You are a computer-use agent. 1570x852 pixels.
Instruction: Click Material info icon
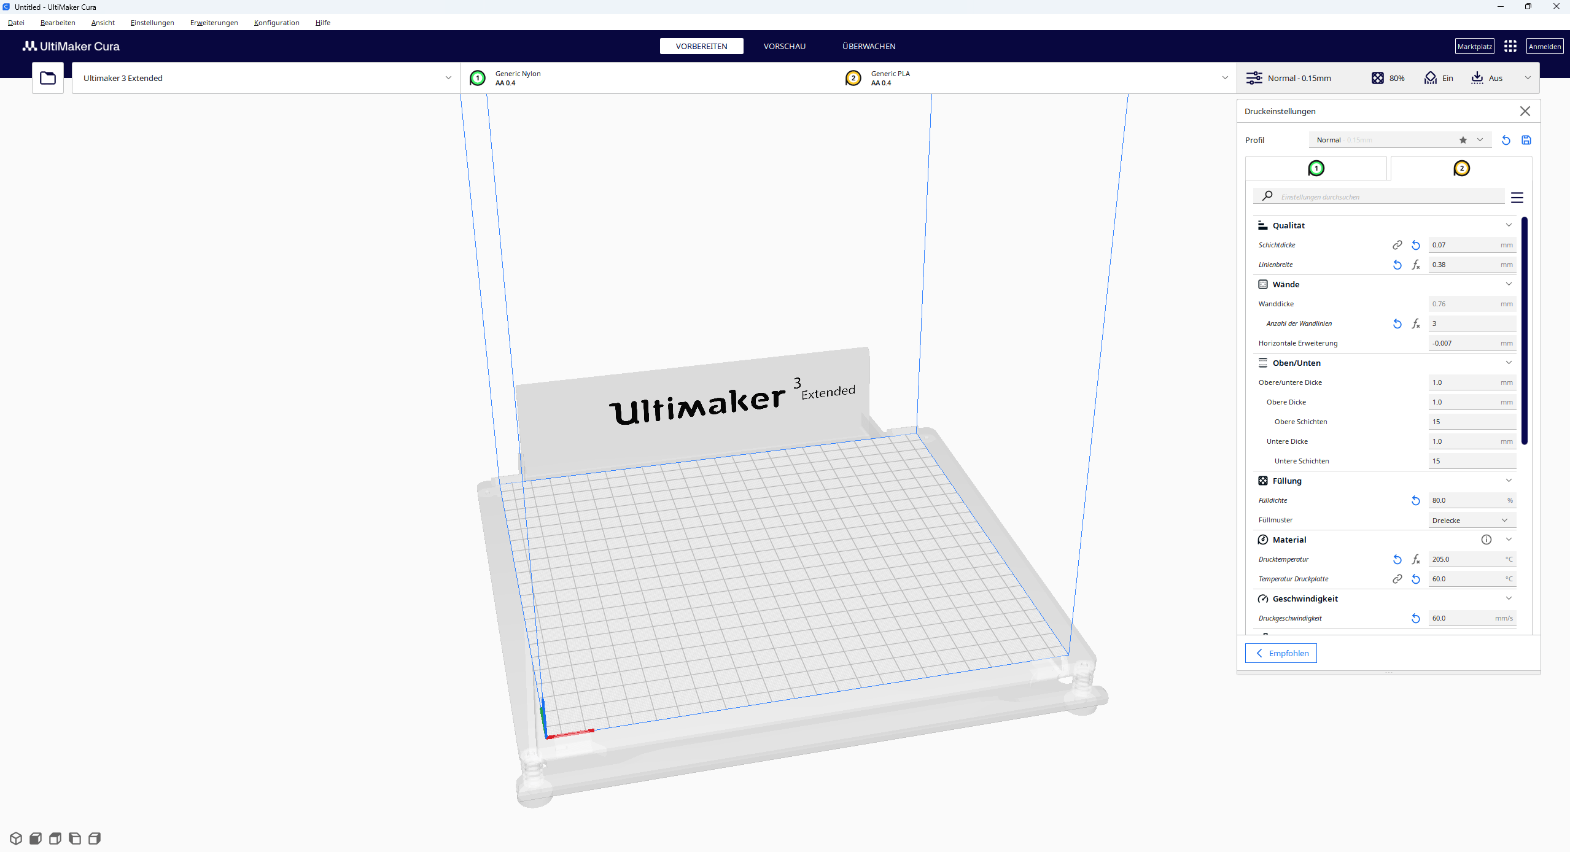click(1486, 540)
